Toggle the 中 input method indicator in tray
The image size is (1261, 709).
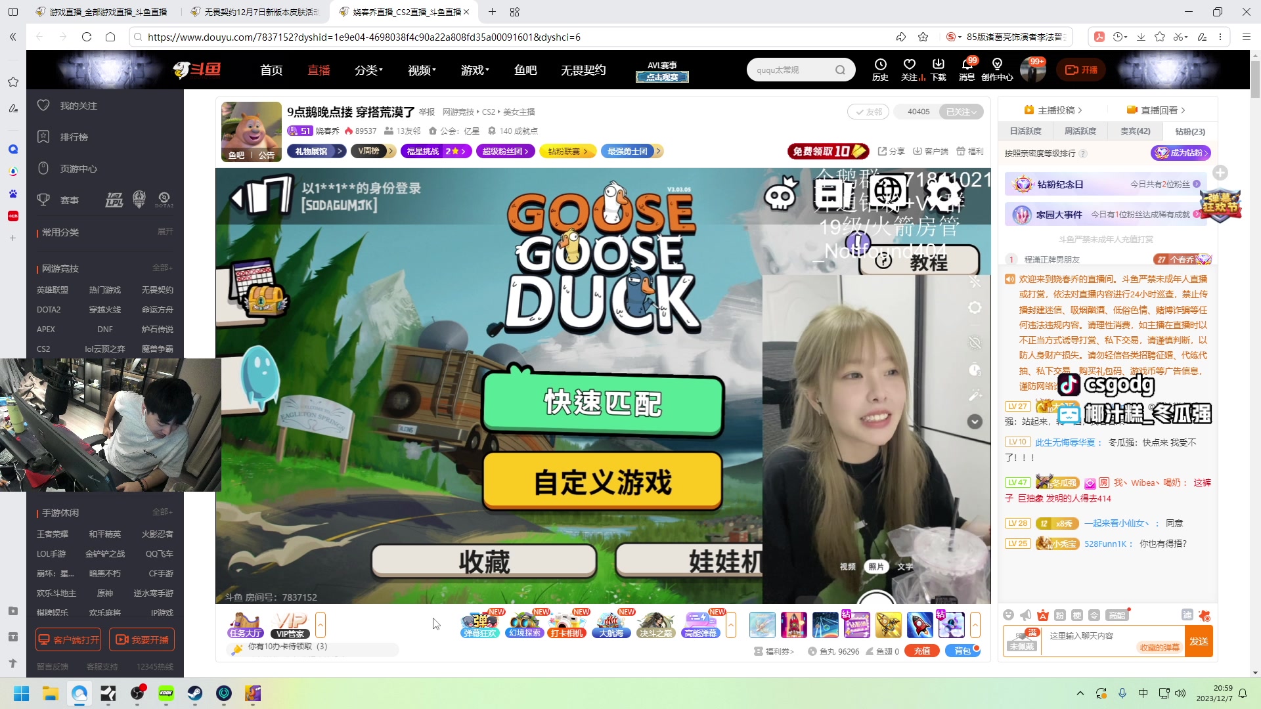click(x=1143, y=693)
